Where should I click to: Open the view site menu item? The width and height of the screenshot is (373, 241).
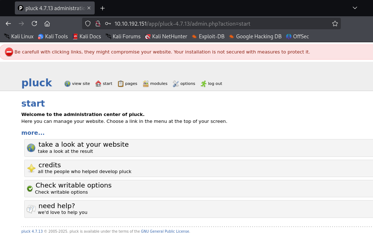[77, 84]
